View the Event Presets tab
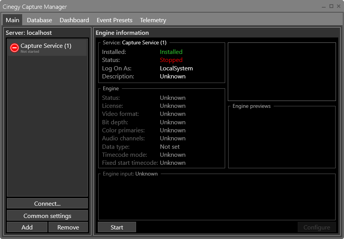Viewport: 344px width, 239px height. click(114, 20)
